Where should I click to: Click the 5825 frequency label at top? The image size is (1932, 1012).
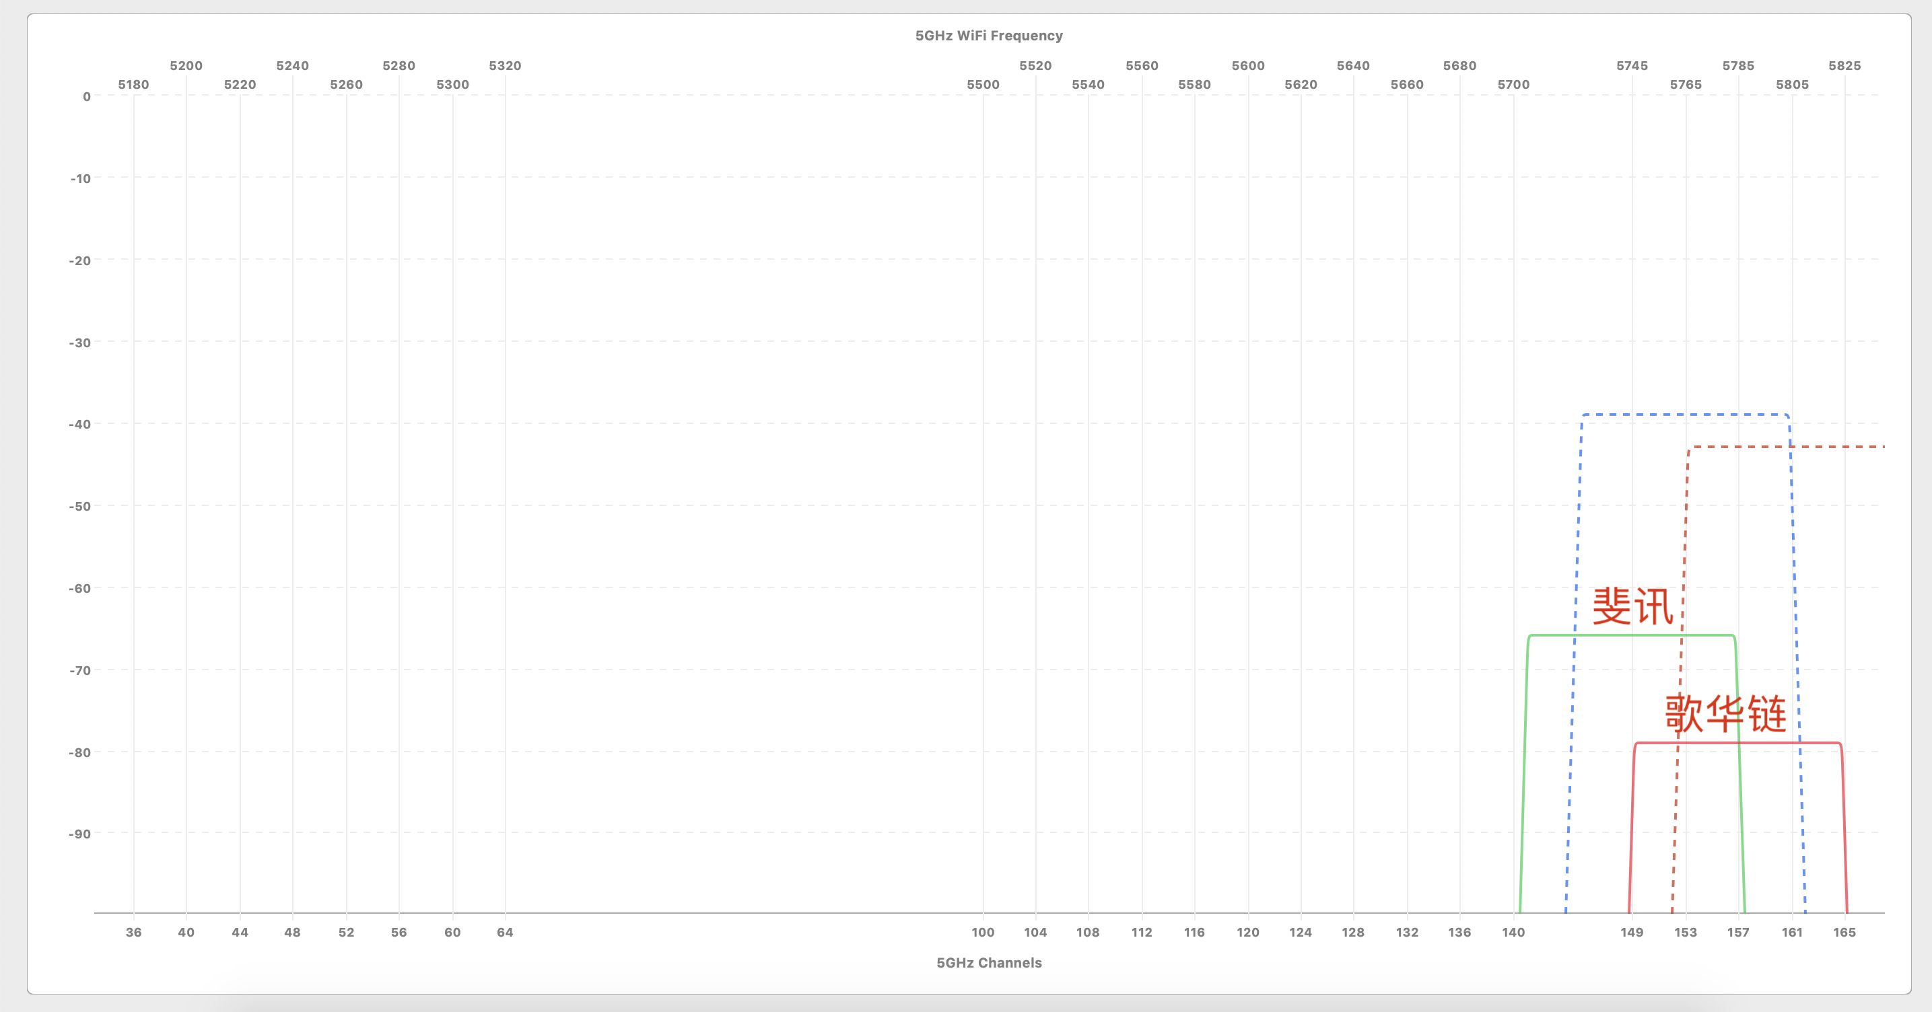pyautogui.click(x=1844, y=65)
